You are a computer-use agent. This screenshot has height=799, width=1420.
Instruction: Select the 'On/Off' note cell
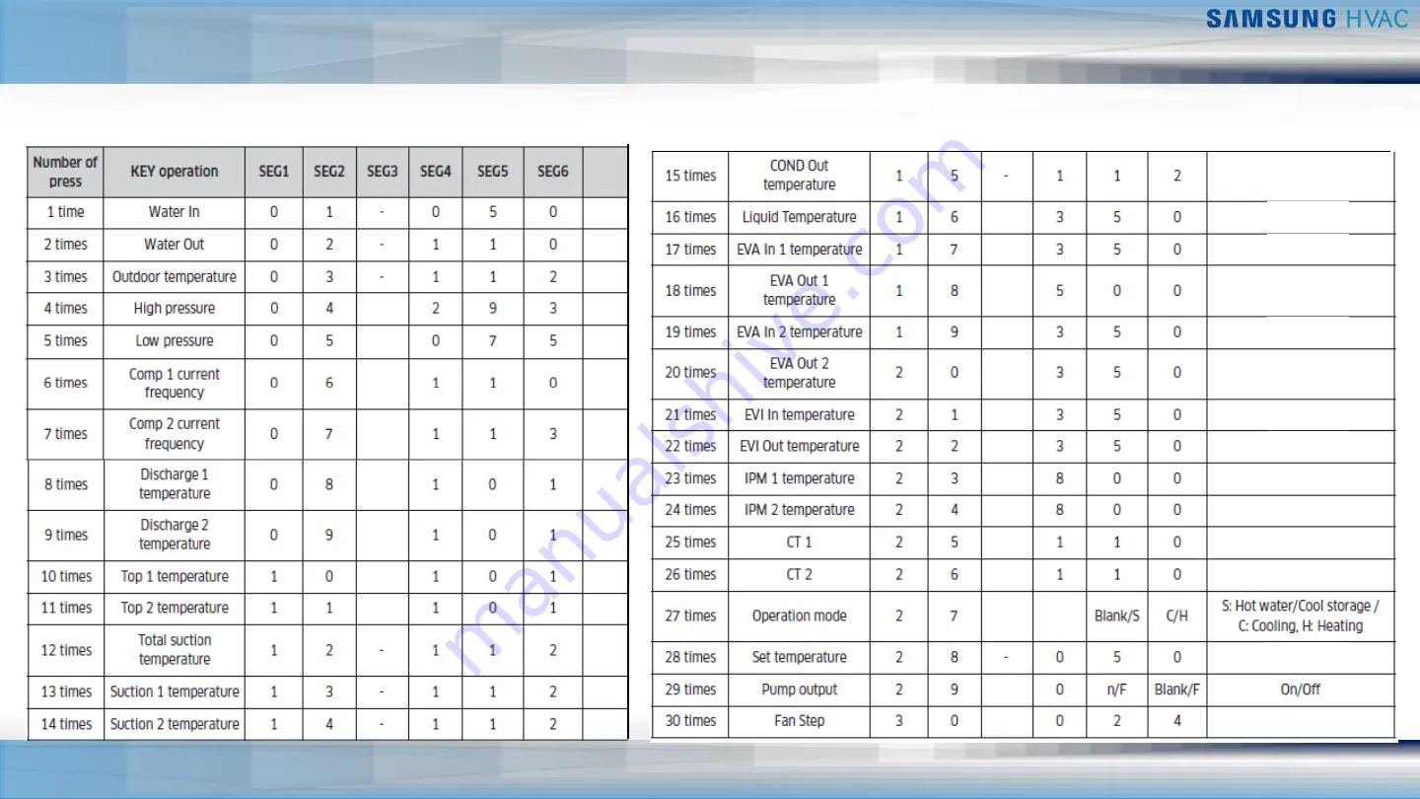click(x=1301, y=690)
